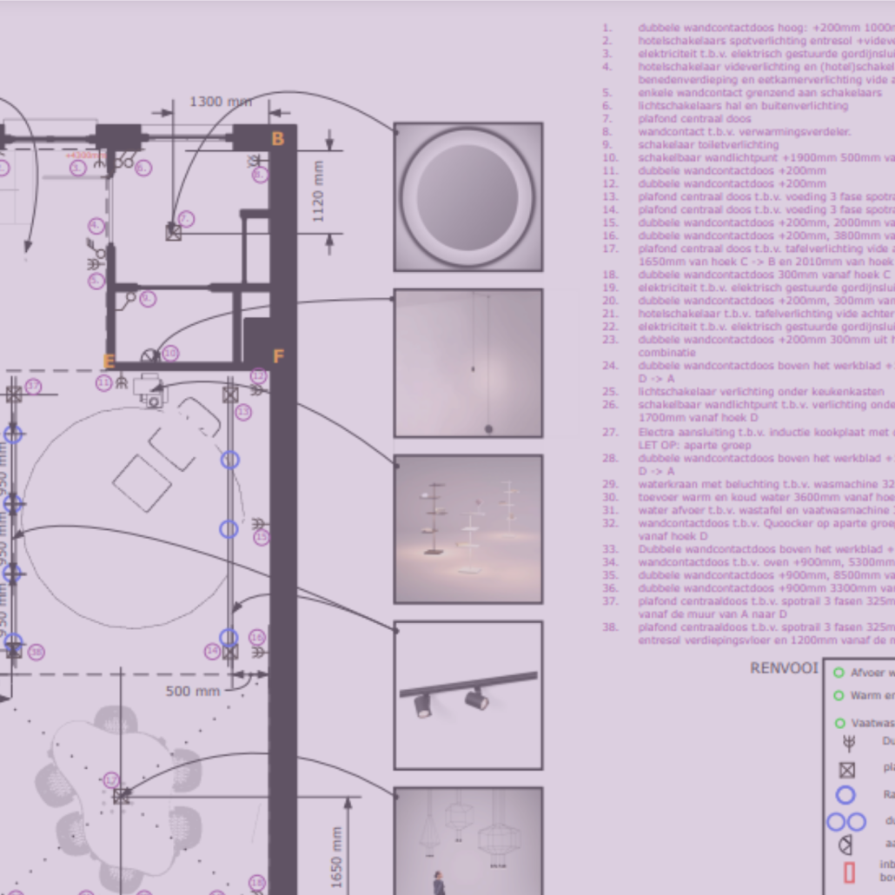Click the RENVOOI legend heading

[783, 665]
